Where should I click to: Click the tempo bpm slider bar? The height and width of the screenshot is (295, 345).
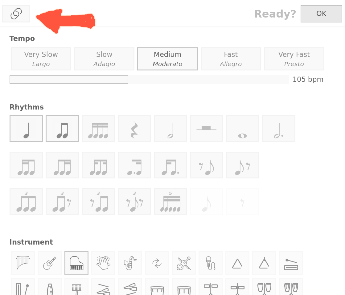point(149,80)
